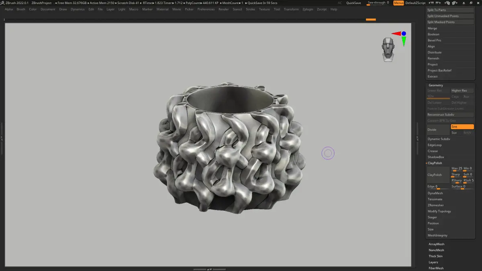This screenshot has width=482, height=271.
Task: Open the Preferences menu
Action: click(x=206, y=9)
